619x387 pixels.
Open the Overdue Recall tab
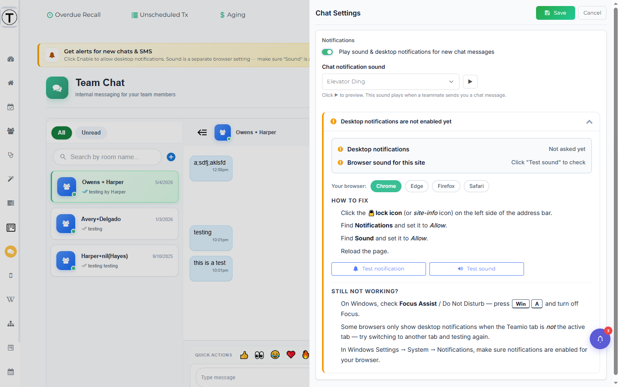coord(74,15)
